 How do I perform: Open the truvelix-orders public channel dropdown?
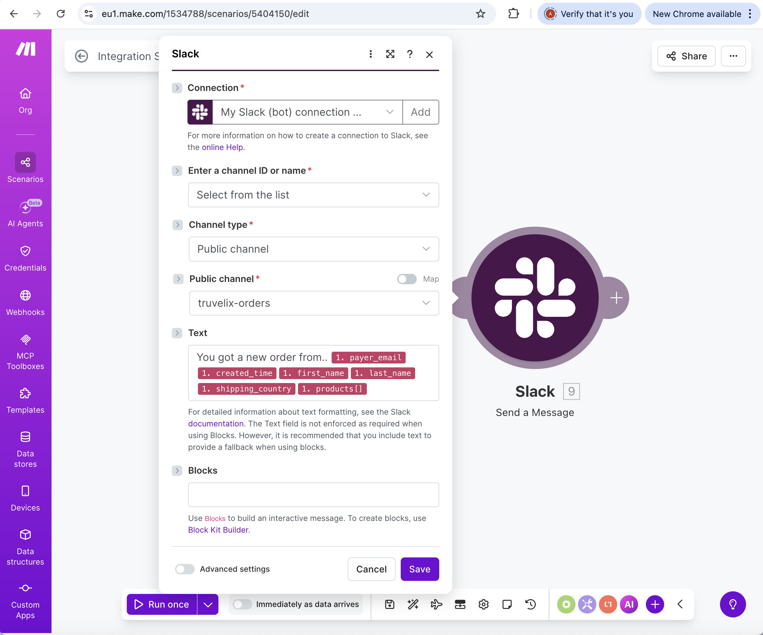314,303
